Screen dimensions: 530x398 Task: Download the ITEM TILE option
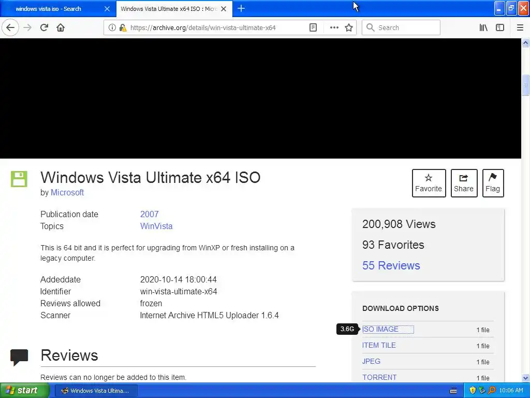[379, 345]
